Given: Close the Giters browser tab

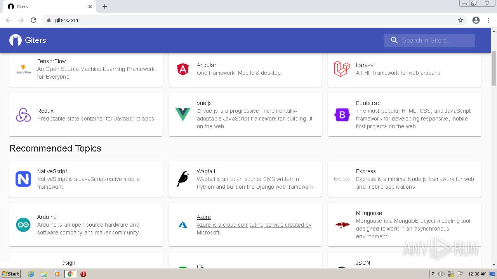Looking at the screenshot, I should click(x=90, y=7).
